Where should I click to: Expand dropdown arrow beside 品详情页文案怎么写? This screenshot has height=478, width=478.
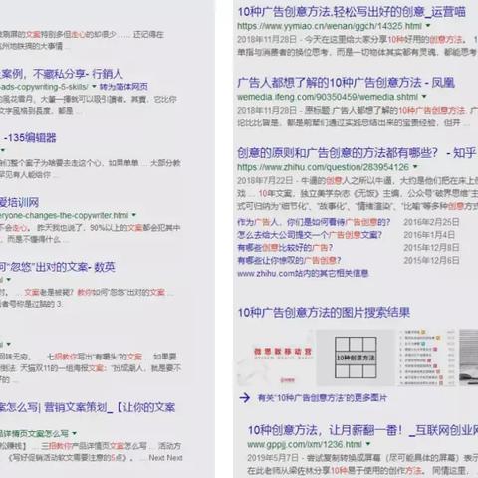pyautogui.click(x=74, y=433)
